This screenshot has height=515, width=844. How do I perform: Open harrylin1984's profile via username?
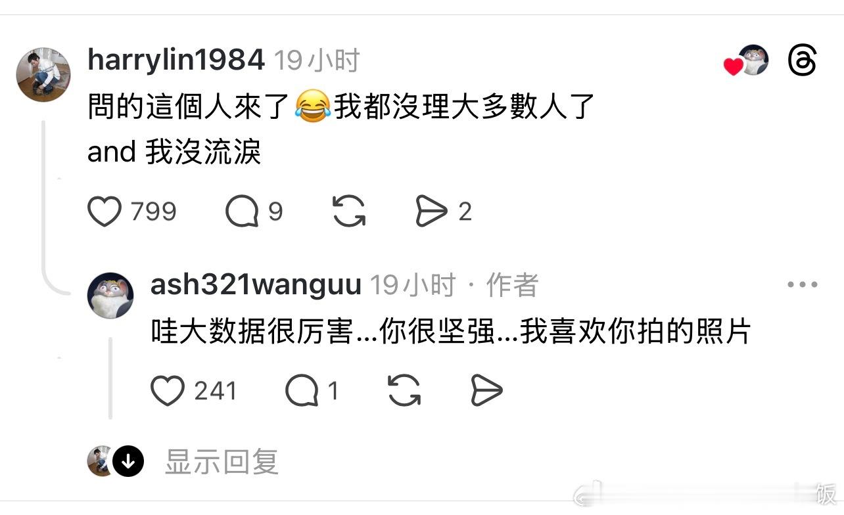pos(176,60)
